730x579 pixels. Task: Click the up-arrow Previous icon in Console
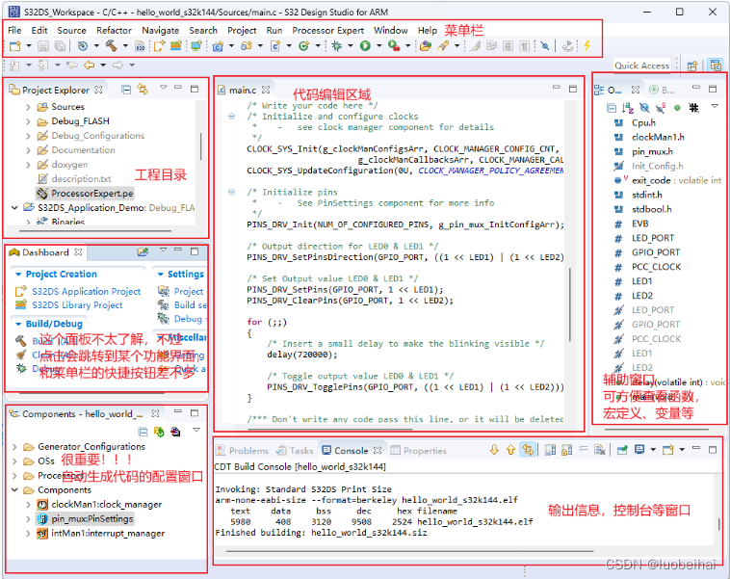pyautogui.click(x=510, y=450)
